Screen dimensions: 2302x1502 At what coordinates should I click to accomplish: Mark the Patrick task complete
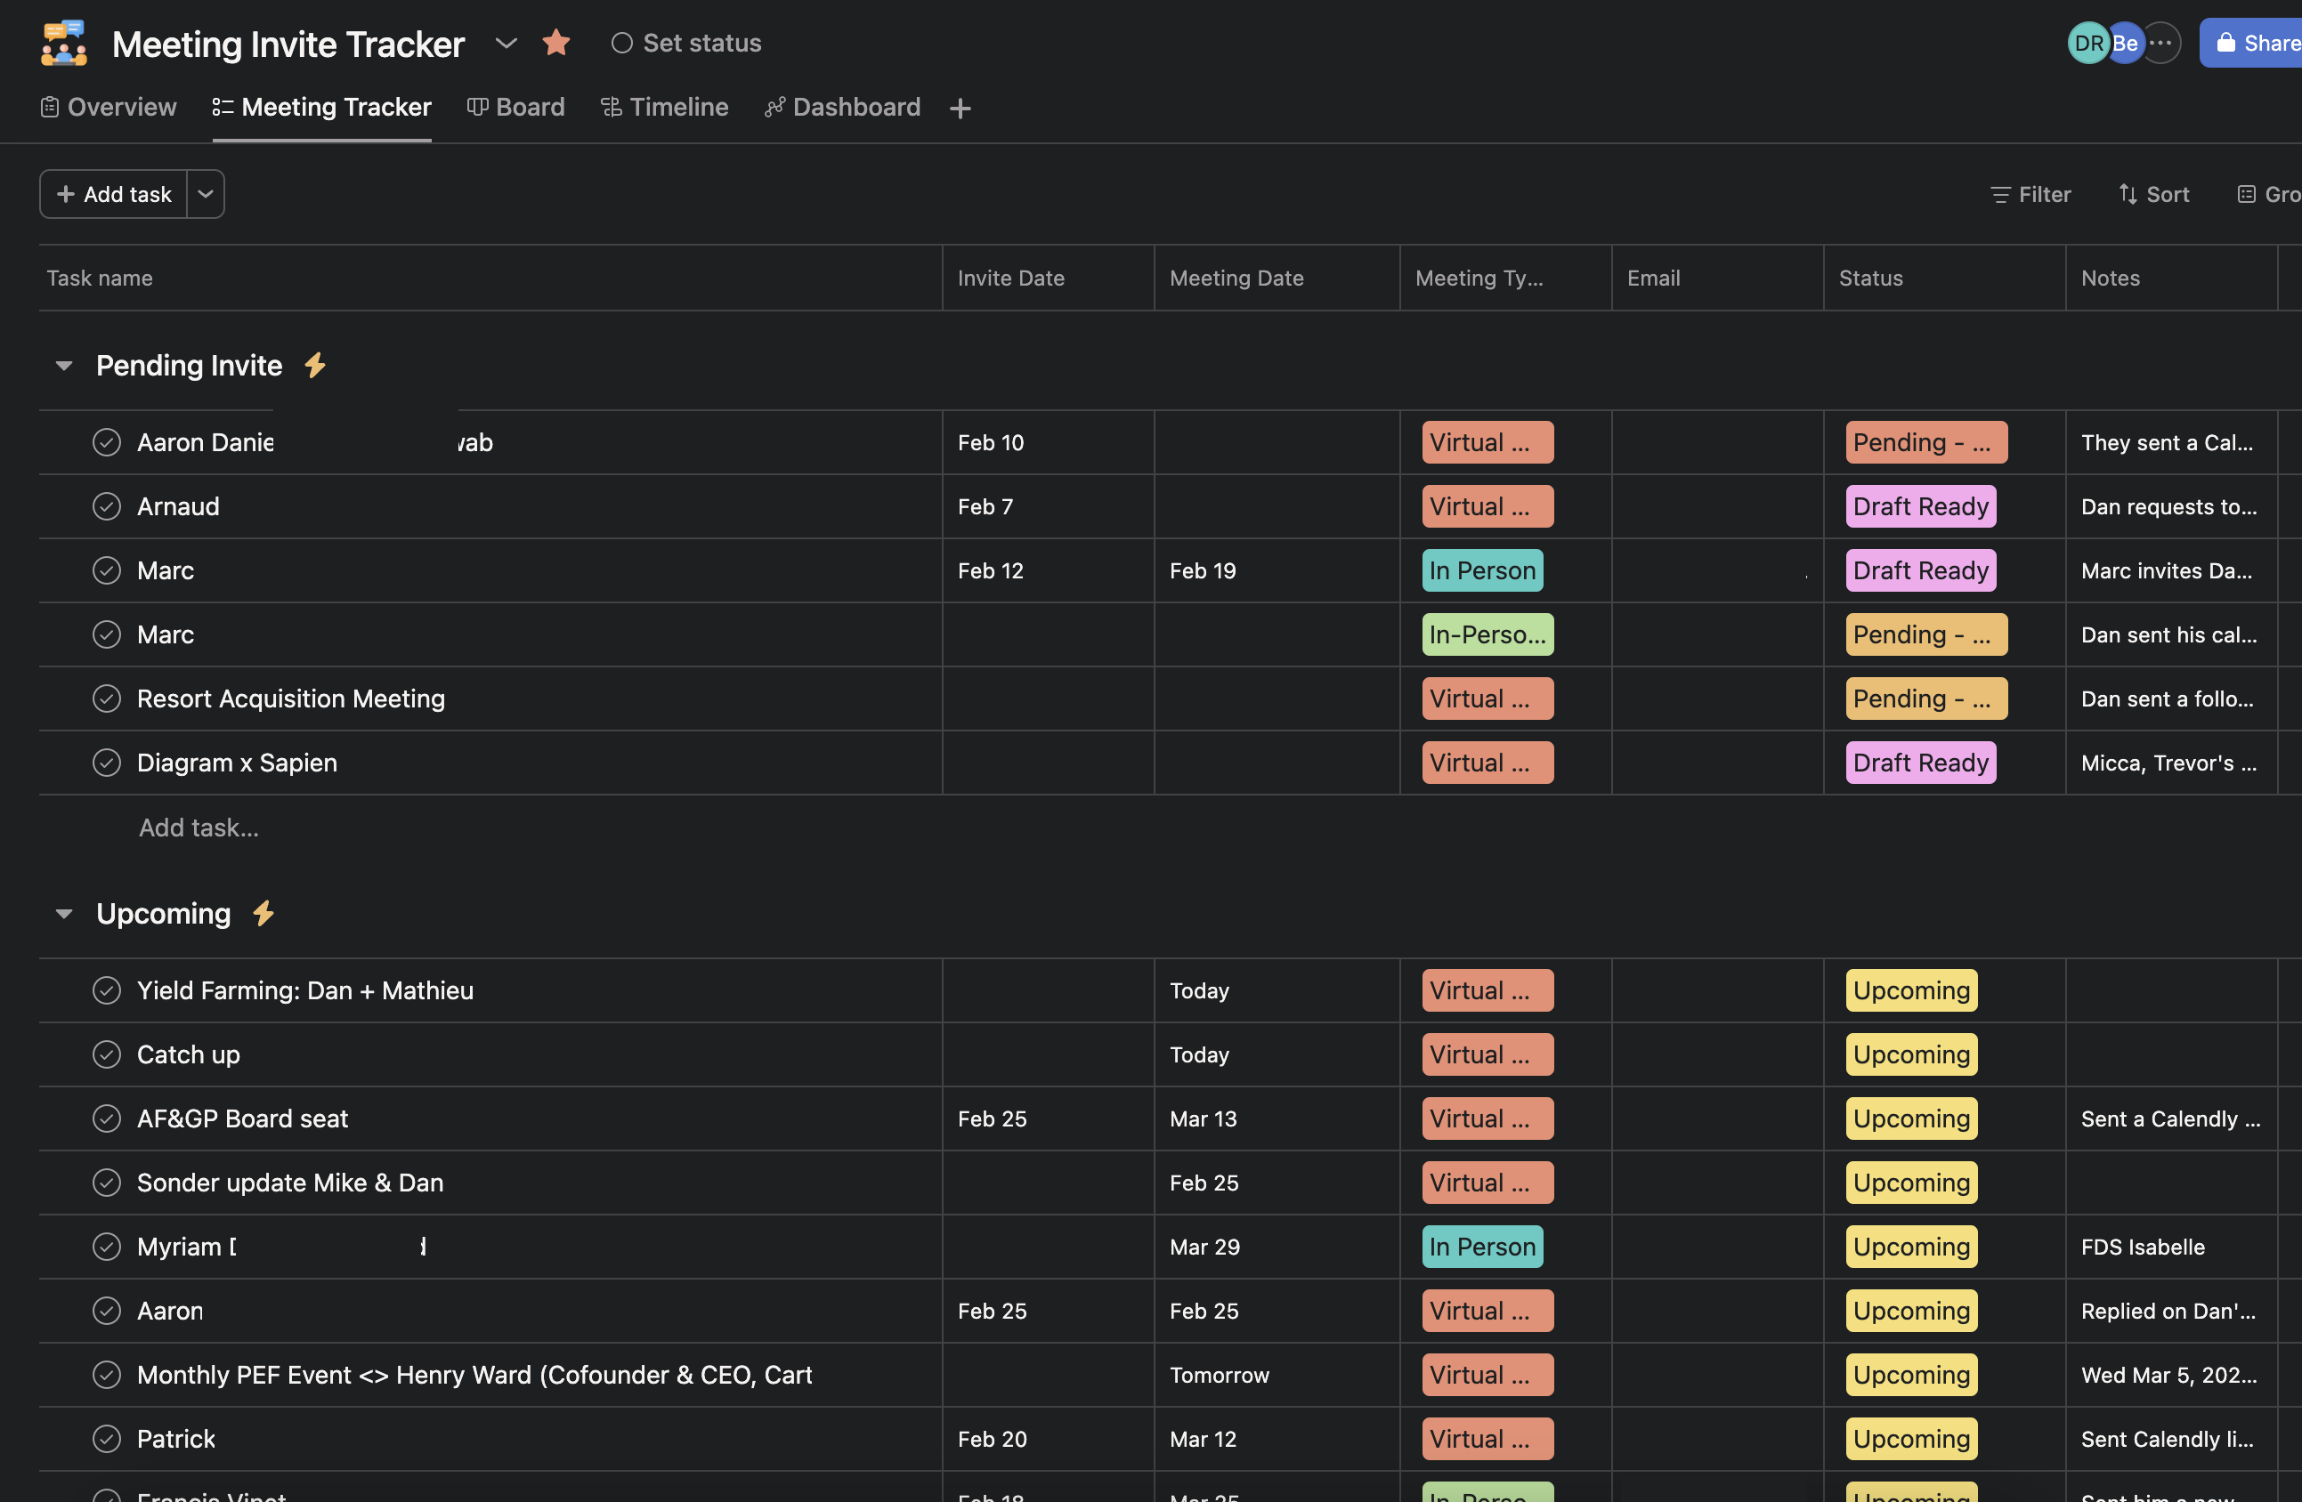tap(107, 1439)
